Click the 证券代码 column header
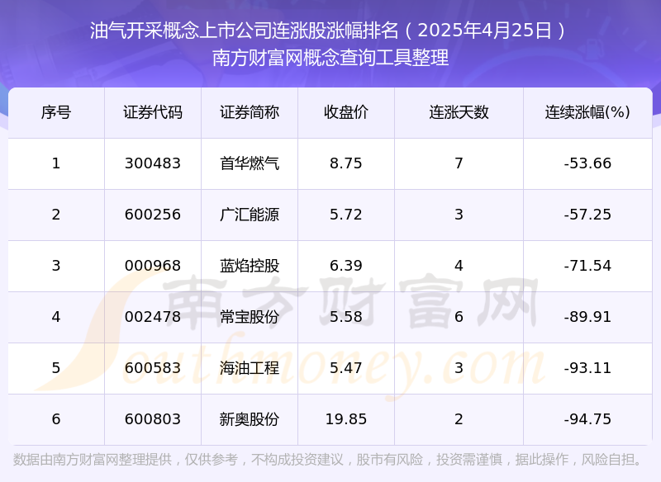The image size is (661, 482). [x=153, y=112]
